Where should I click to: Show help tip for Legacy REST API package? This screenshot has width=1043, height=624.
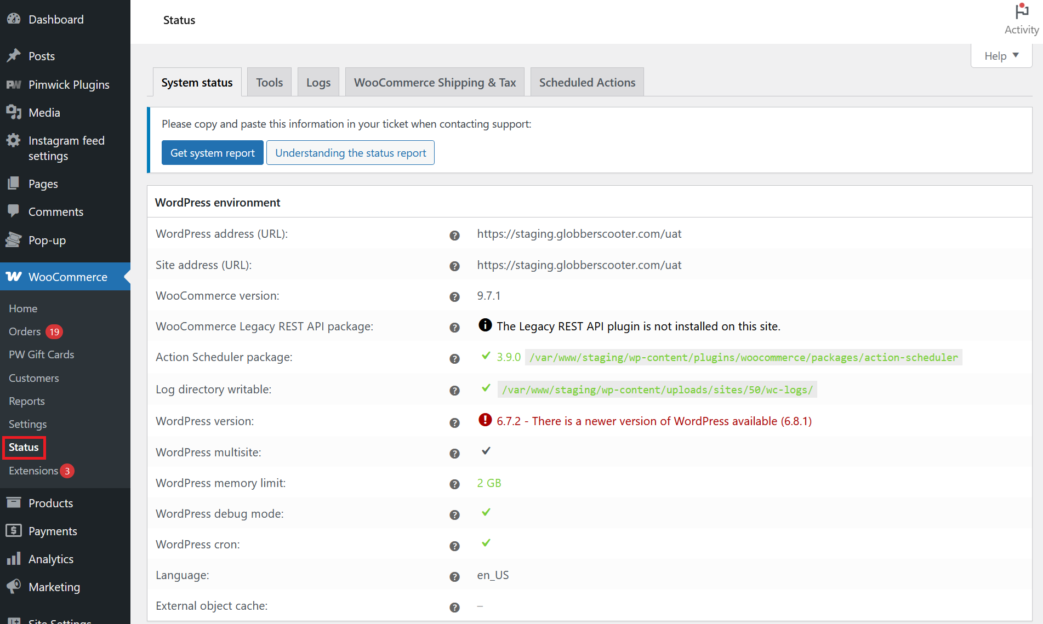454,328
